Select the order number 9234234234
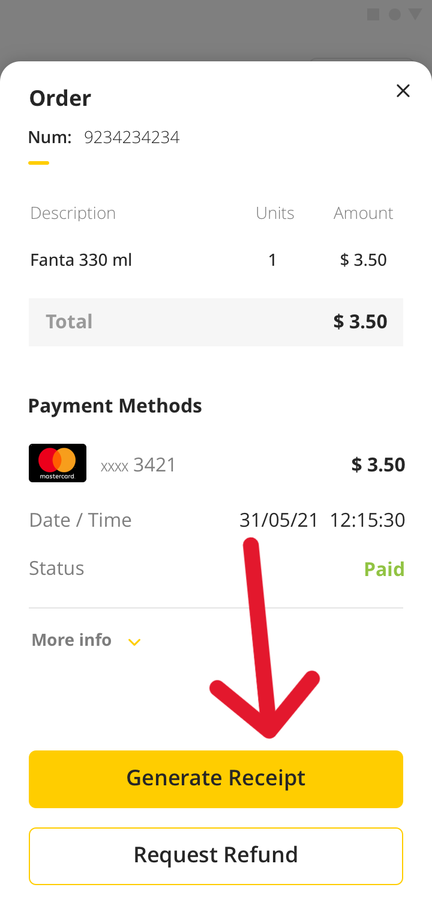 click(x=132, y=138)
